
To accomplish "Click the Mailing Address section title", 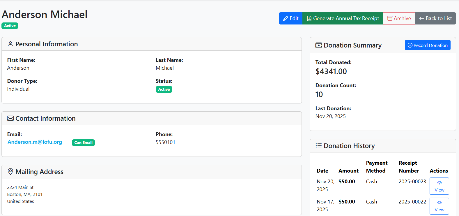I will click(39, 172).
